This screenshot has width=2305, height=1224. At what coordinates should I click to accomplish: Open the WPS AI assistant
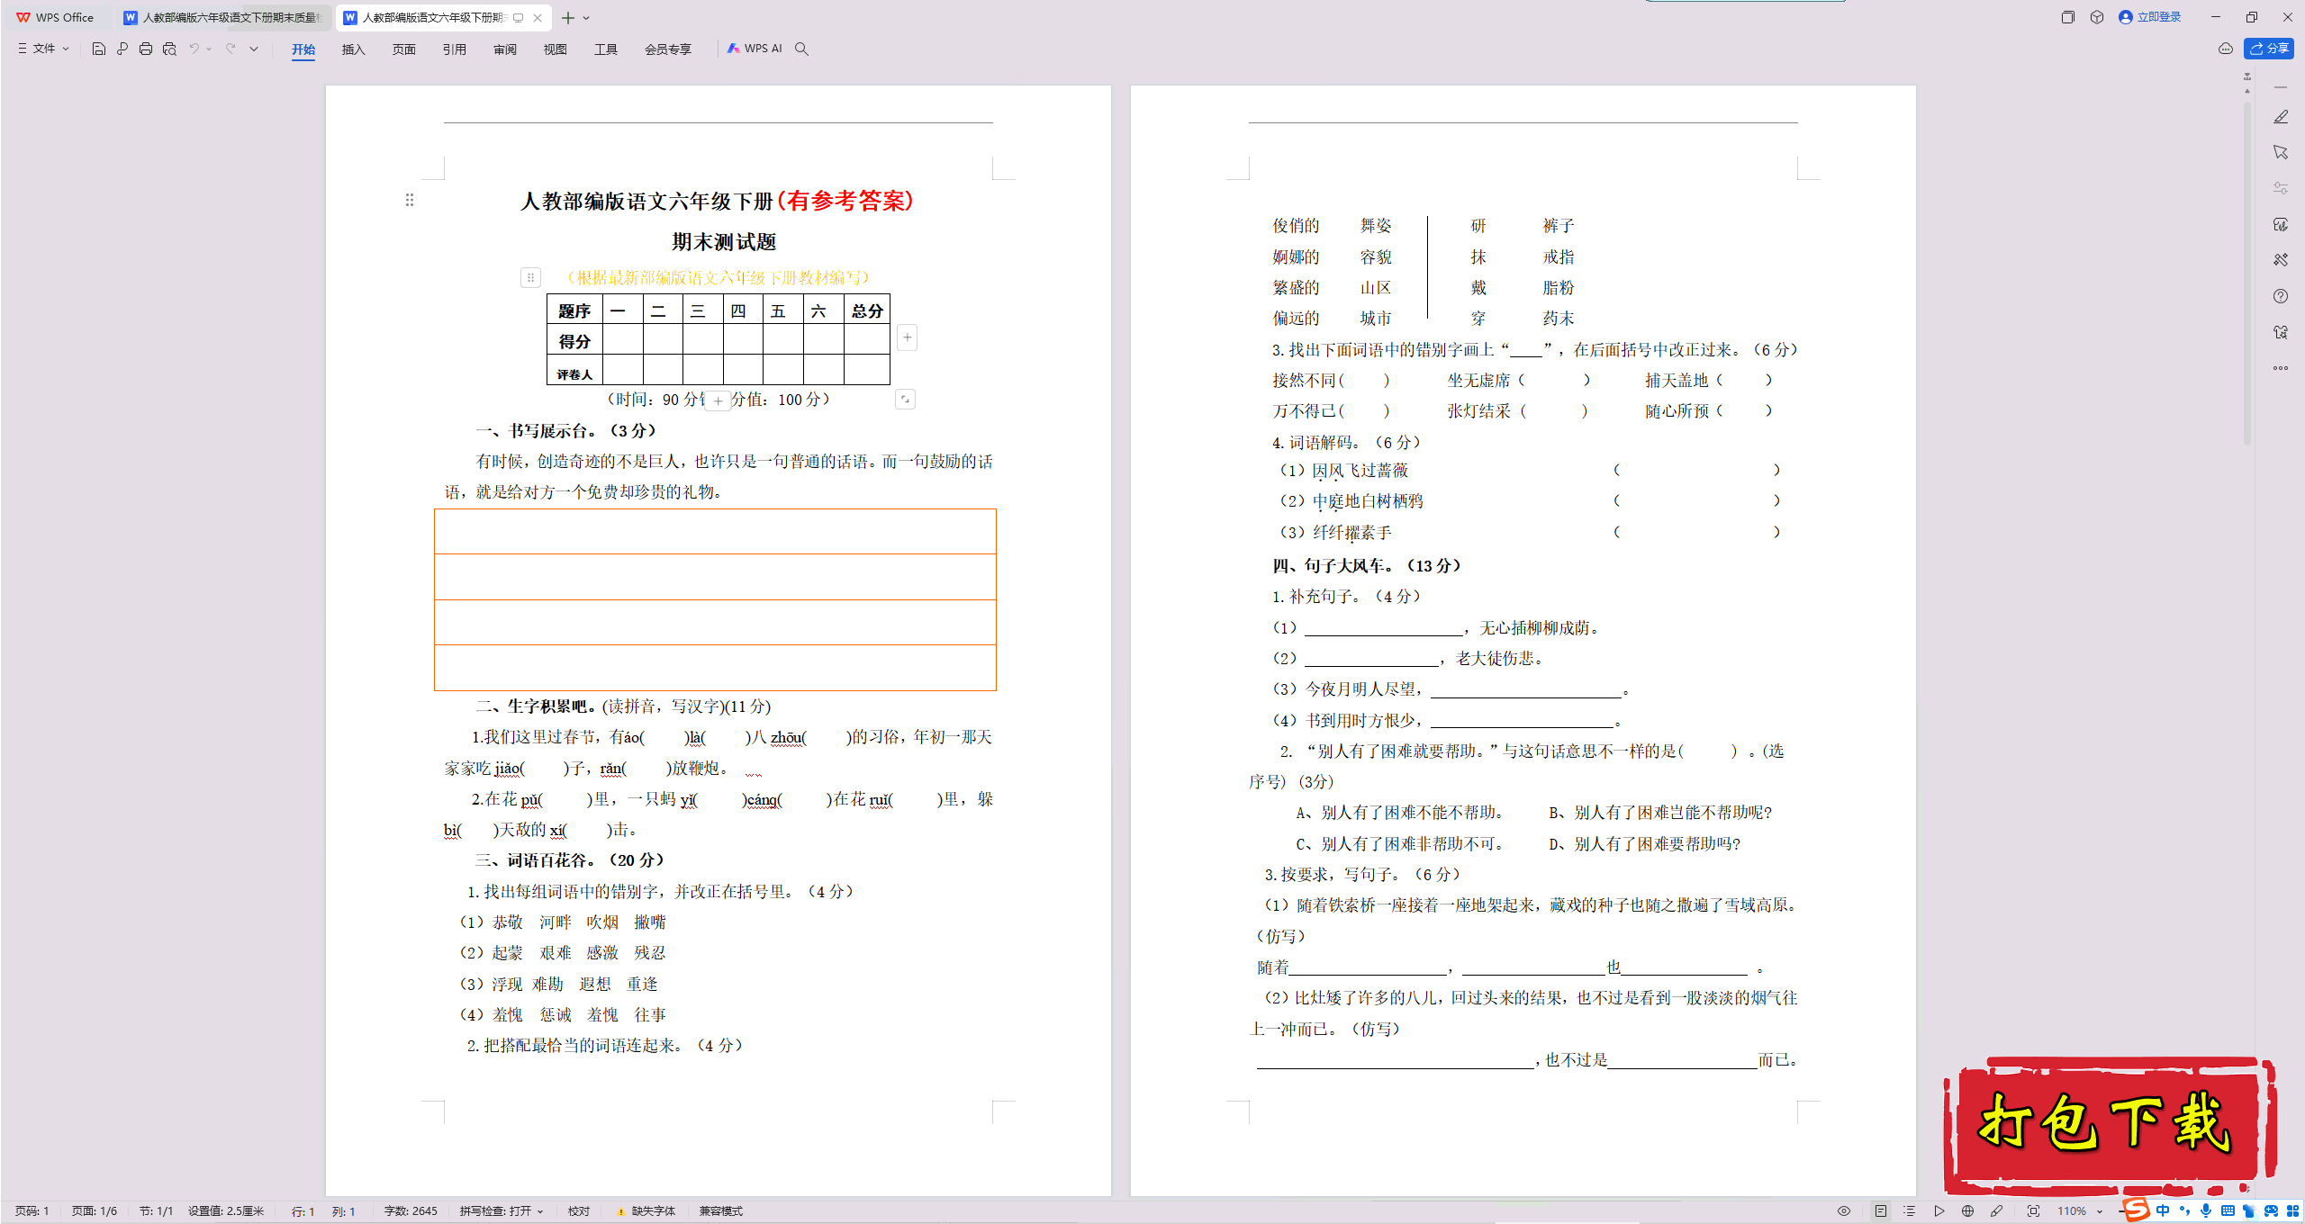click(x=755, y=49)
